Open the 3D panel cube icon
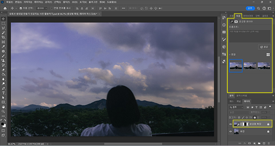 coord(224,47)
